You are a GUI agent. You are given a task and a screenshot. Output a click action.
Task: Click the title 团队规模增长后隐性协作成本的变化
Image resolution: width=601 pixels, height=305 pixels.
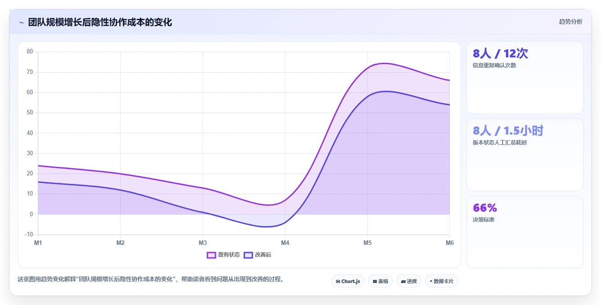100,22
